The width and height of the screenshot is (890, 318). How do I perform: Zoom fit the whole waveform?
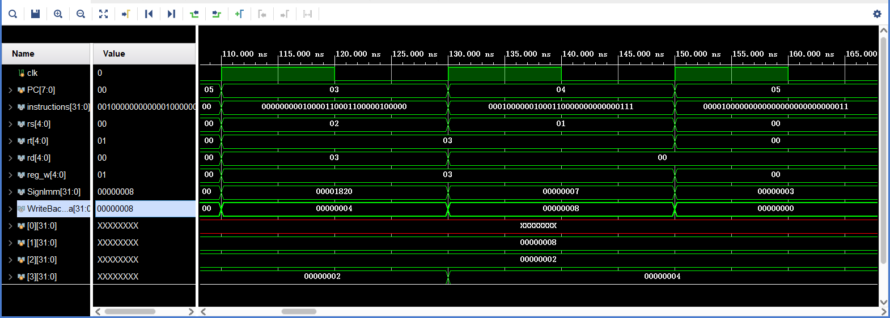click(103, 14)
